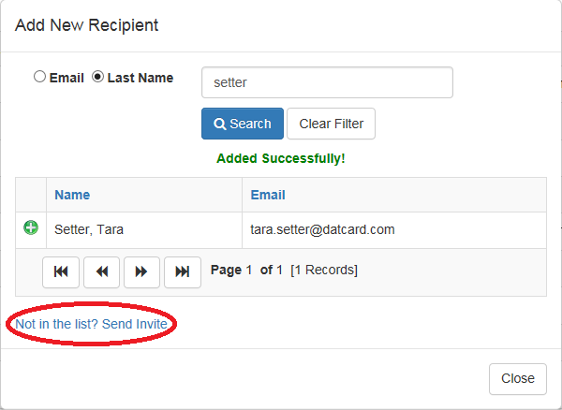Viewport: 562px width, 410px height.
Task: Add Tara Setter with green plus icon
Action: (x=31, y=227)
